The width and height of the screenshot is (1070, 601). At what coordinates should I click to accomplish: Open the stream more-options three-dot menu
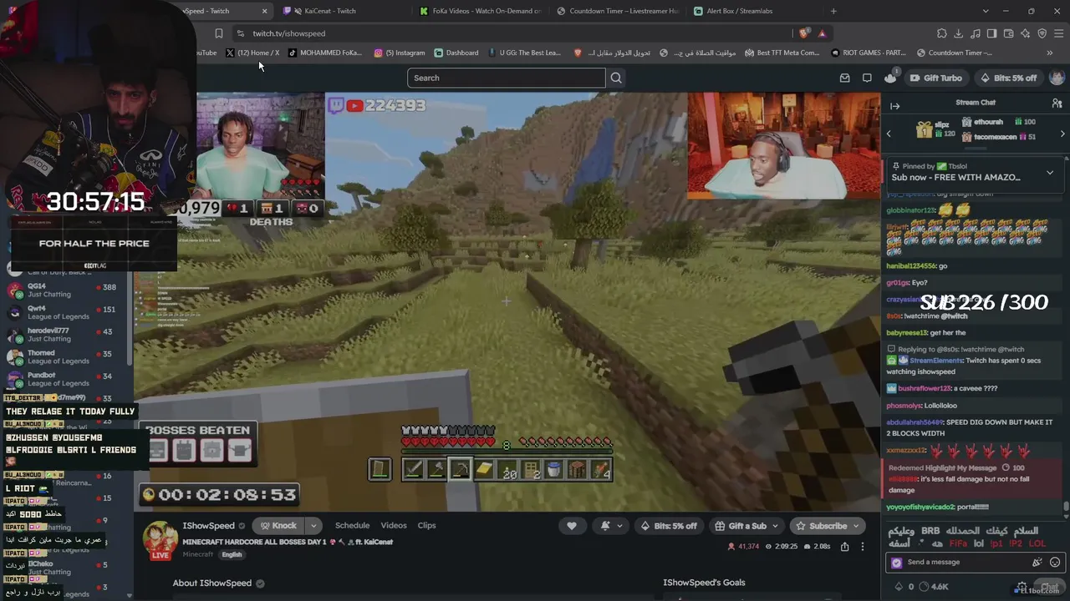[x=863, y=546]
